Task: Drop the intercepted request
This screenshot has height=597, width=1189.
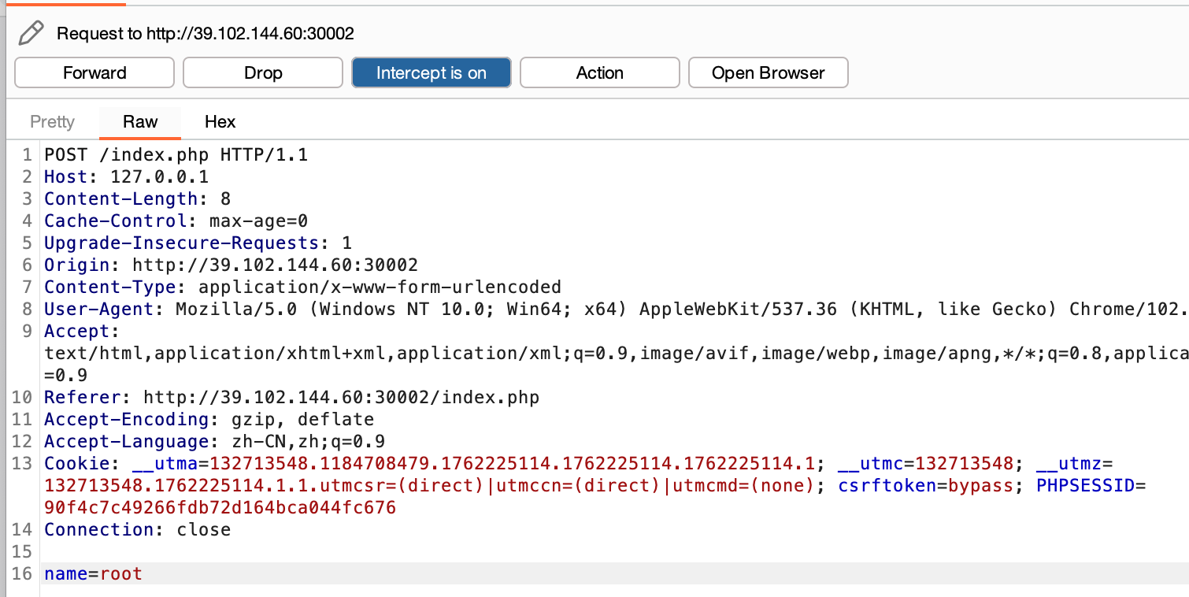Action: pyautogui.click(x=263, y=72)
